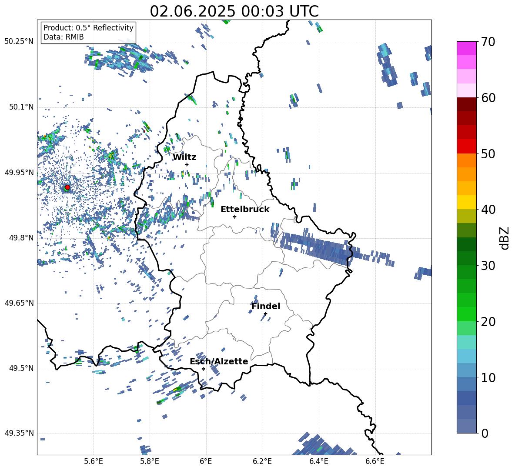Click the 49.5°N latitude label
The image size is (515, 470).
[20, 368]
